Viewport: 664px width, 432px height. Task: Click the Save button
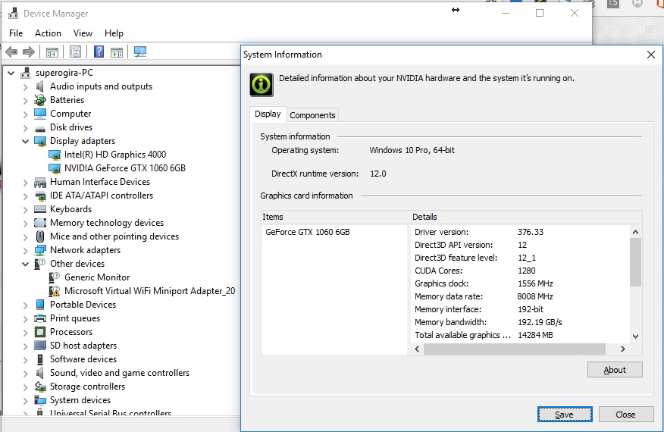tap(565, 415)
